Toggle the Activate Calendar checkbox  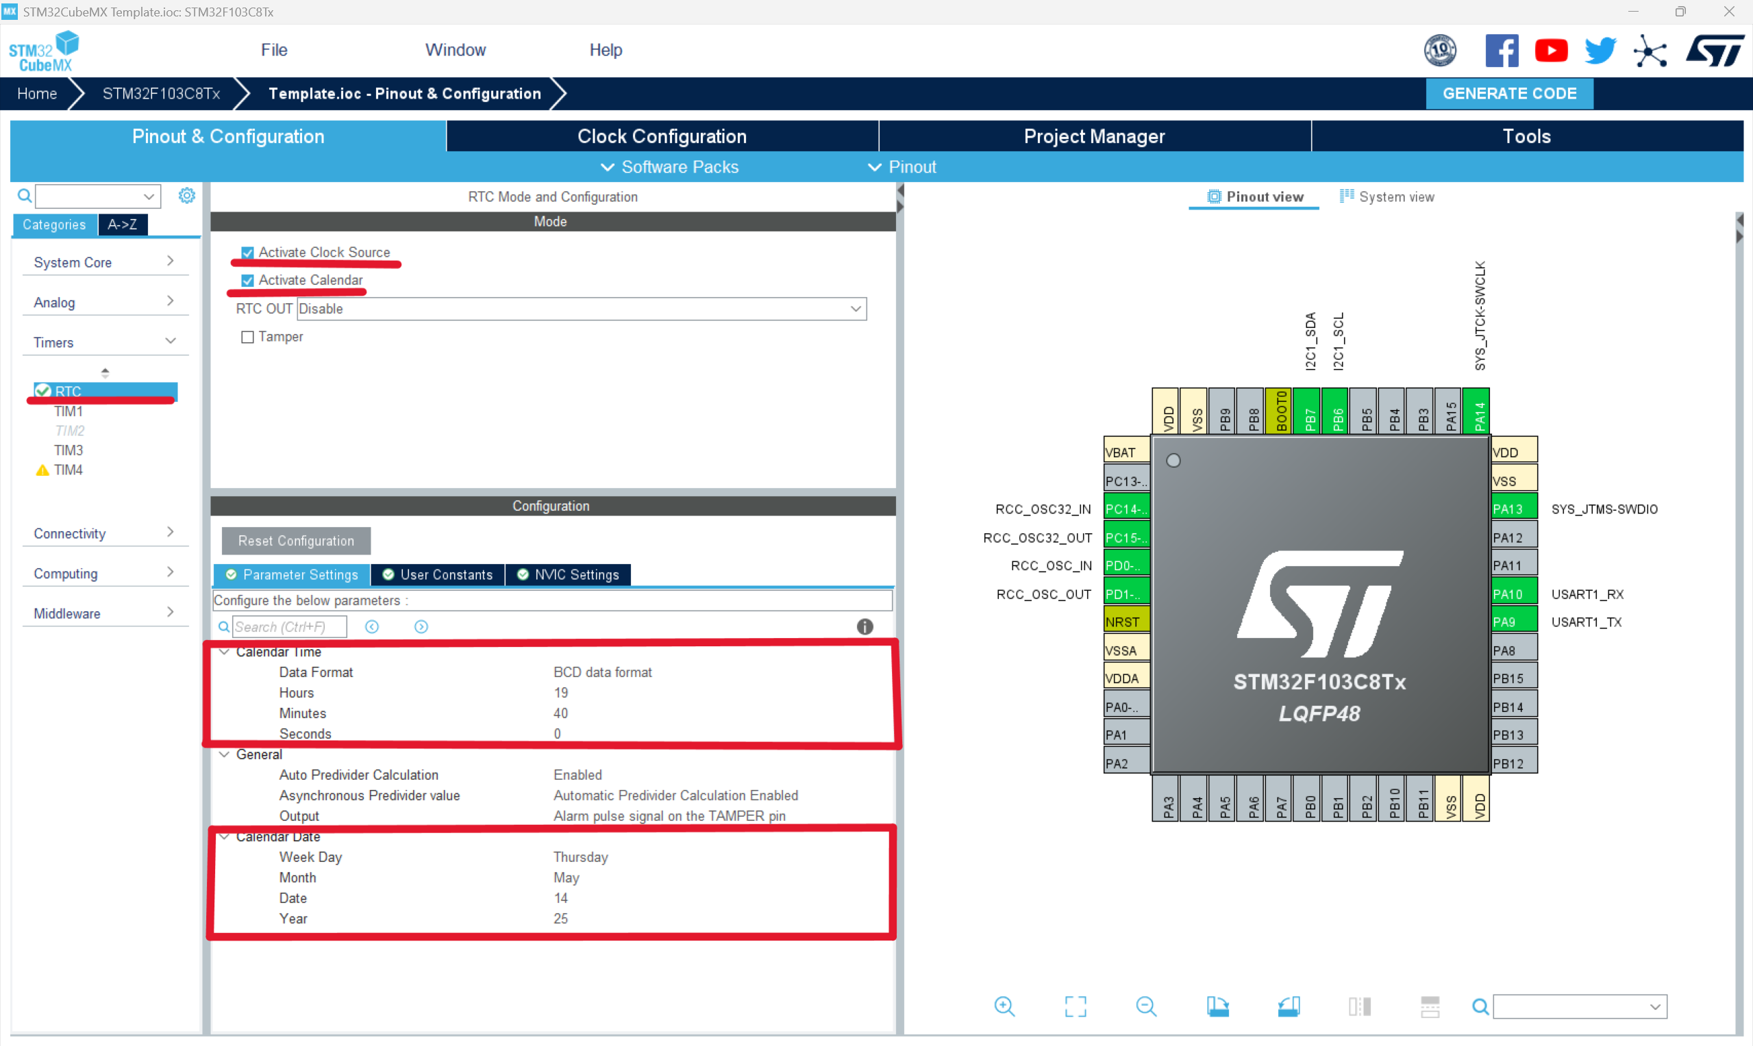(247, 281)
